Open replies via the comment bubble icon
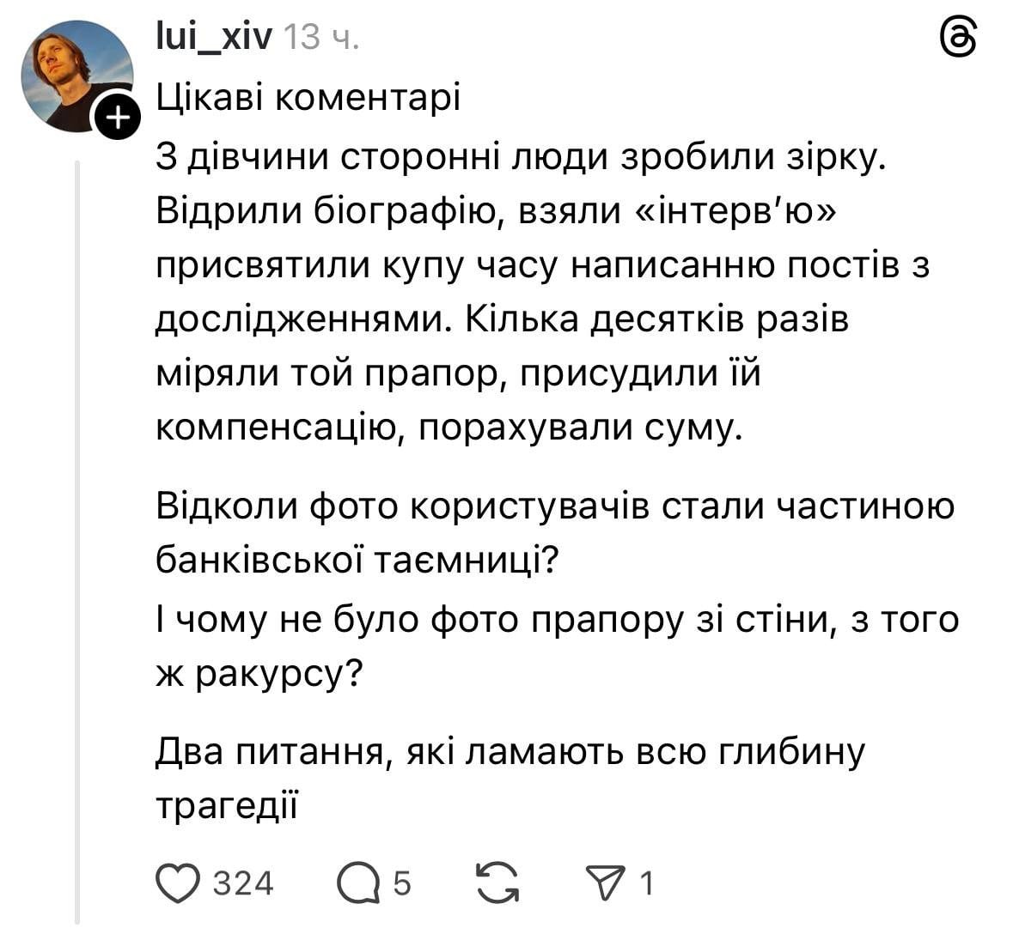Viewport: 1013px width, 928px height. [x=358, y=883]
